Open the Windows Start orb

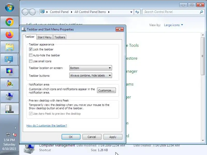(10, 7)
